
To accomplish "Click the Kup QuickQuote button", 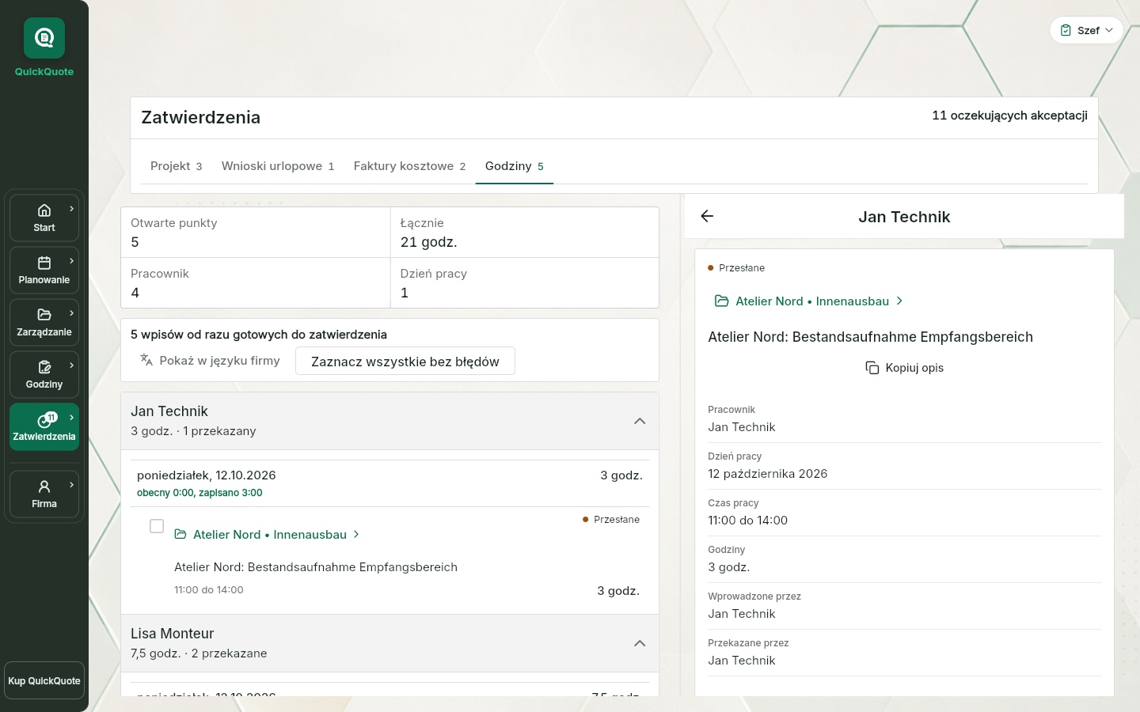I will click(x=44, y=681).
